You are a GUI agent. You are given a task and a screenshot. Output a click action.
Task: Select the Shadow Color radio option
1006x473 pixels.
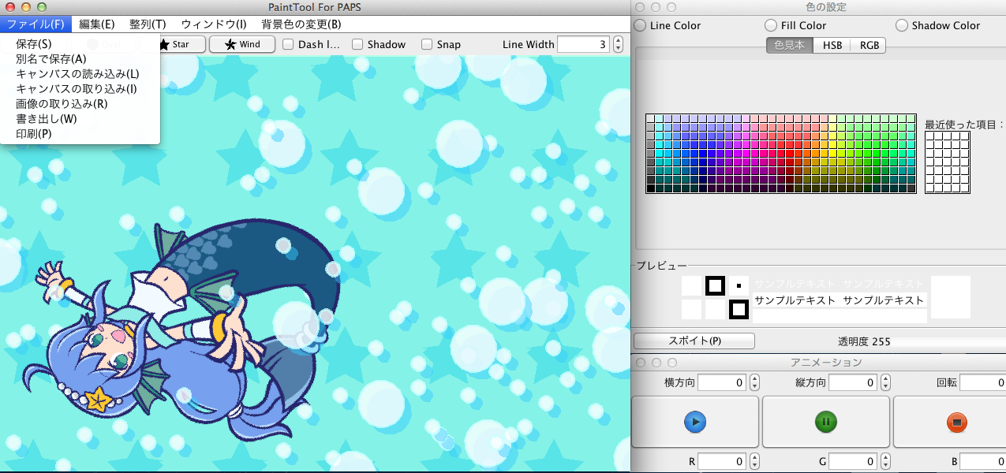[x=902, y=26]
